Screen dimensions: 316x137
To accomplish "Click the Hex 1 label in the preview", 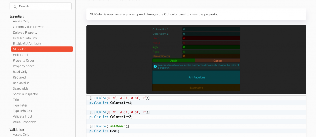I will click(156, 38).
